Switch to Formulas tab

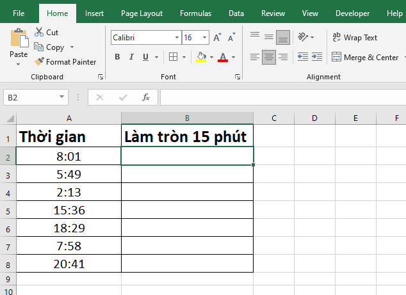click(x=195, y=13)
